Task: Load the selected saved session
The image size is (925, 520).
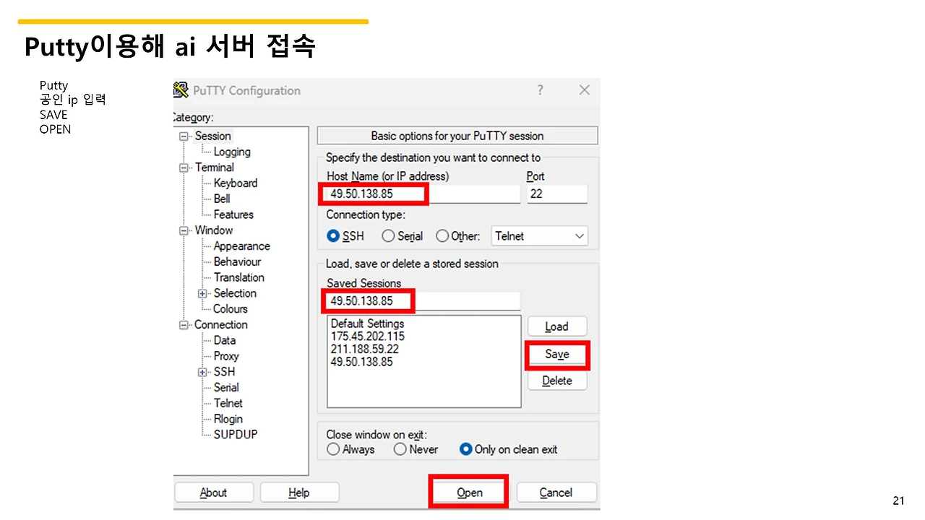Action: point(556,326)
